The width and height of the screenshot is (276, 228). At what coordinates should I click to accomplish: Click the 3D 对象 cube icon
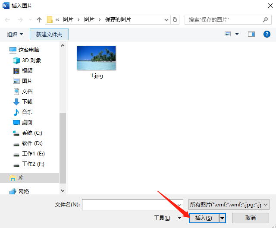(16, 60)
